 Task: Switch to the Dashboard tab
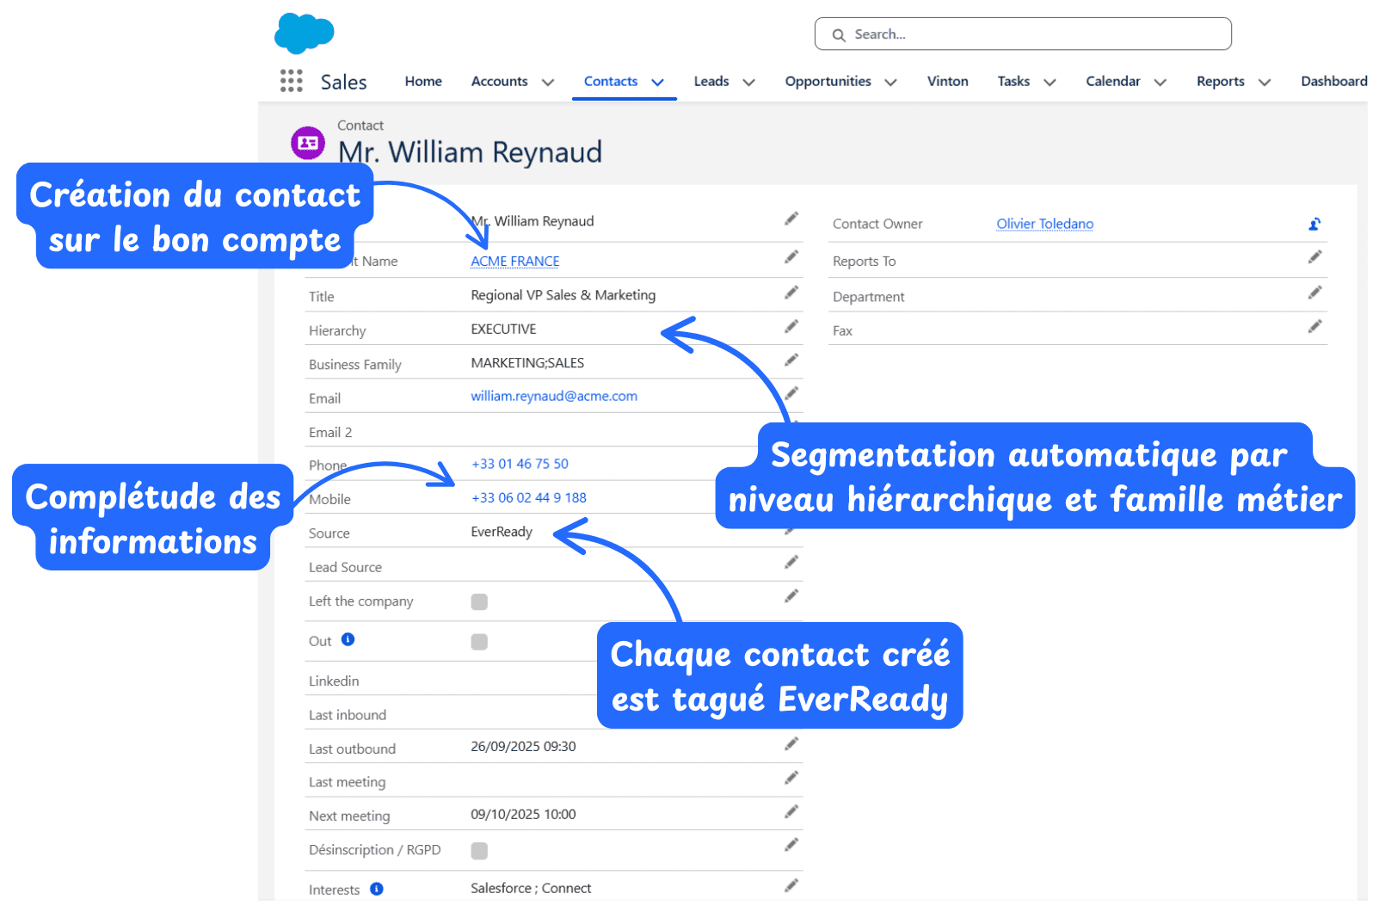pos(1334,81)
